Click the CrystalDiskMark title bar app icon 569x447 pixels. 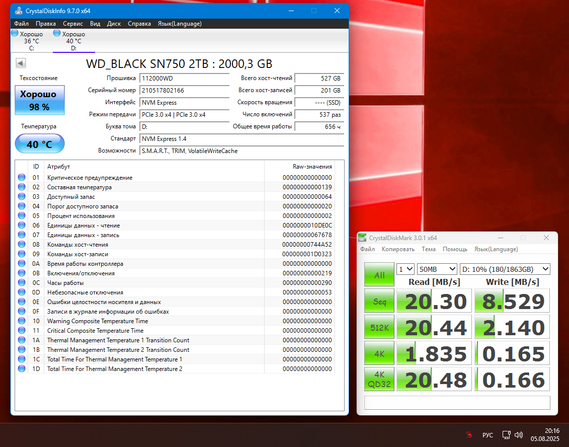coord(362,238)
